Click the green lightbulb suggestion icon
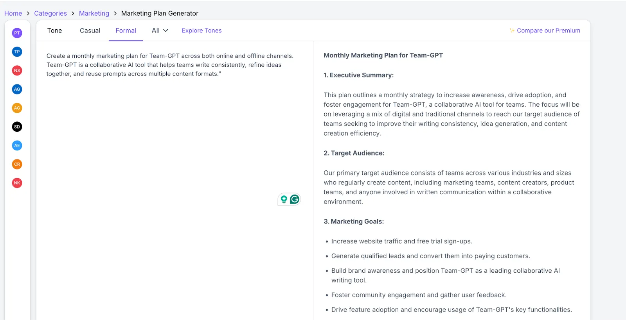626x320 pixels. coord(284,199)
